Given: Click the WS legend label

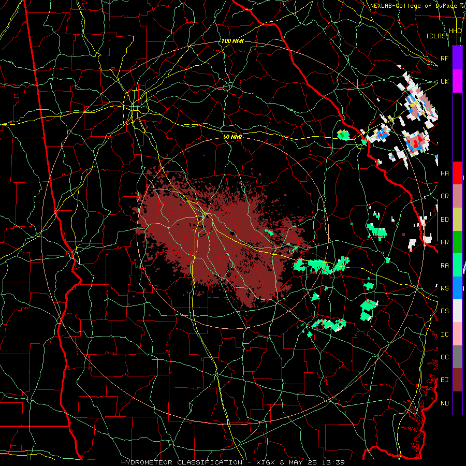Looking at the screenshot, I should click(444, 288).
